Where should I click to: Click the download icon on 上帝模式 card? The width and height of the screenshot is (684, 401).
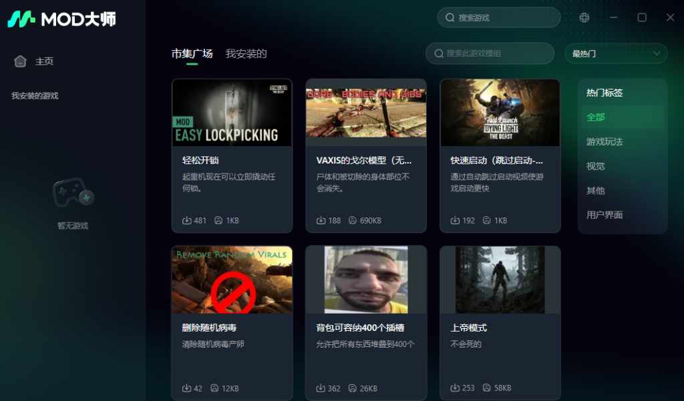(455, 388)
